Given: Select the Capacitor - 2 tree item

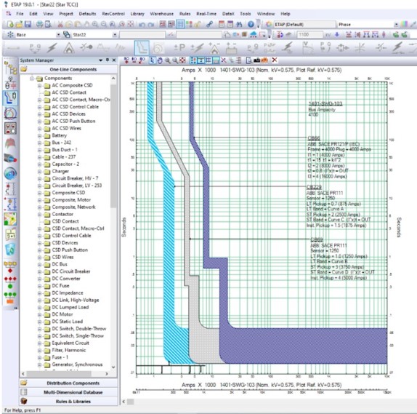Looking at the screenshot, I should 65,164.
